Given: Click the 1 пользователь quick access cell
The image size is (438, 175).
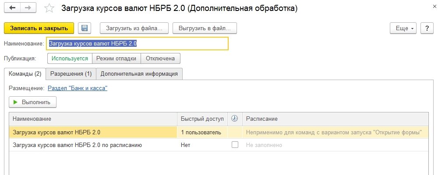Looking at the screenshot, I should point(202,132).
